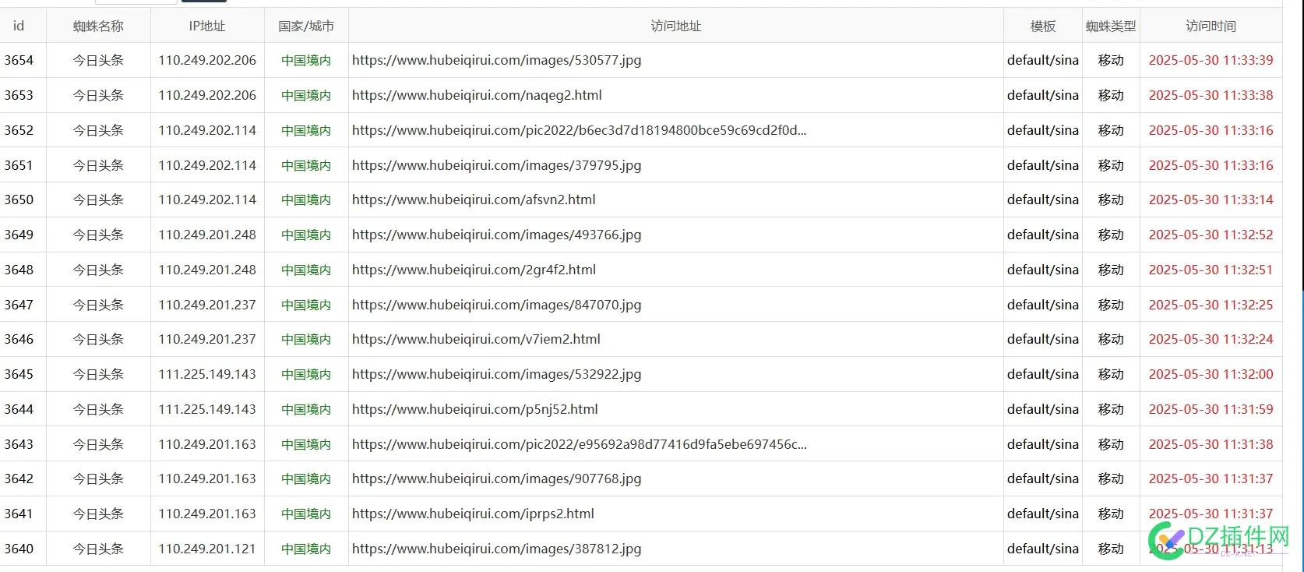Select the row with id 3654

[19, 60]
